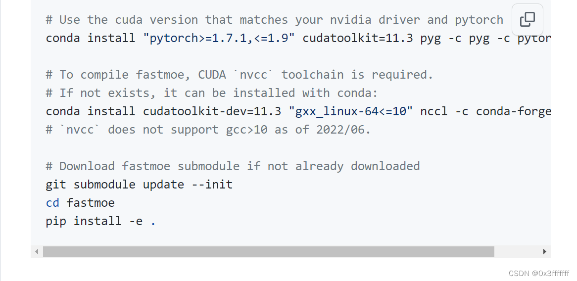Click the scrollbar right arrow
Screen dimensions: 577x281
click(x=544, y=252)
